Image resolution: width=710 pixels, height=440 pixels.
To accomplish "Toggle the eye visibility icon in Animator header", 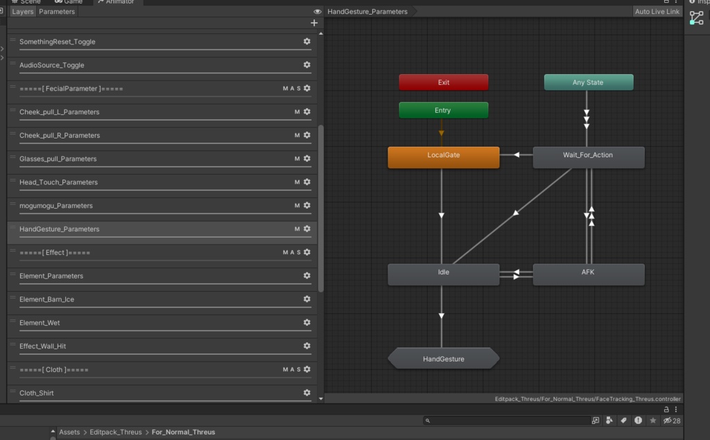I will (x=318, y=12).
